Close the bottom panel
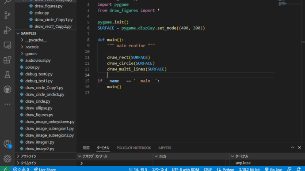 (x=299, y=148)
